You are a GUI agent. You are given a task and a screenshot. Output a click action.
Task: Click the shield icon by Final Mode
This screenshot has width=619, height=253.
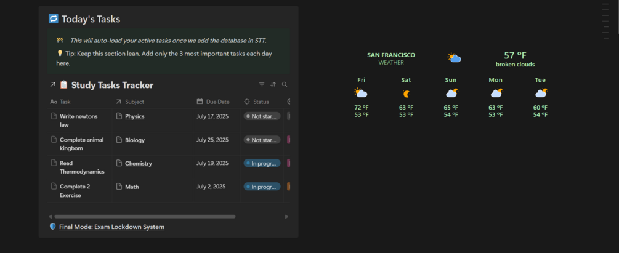[x=52, y=227]
